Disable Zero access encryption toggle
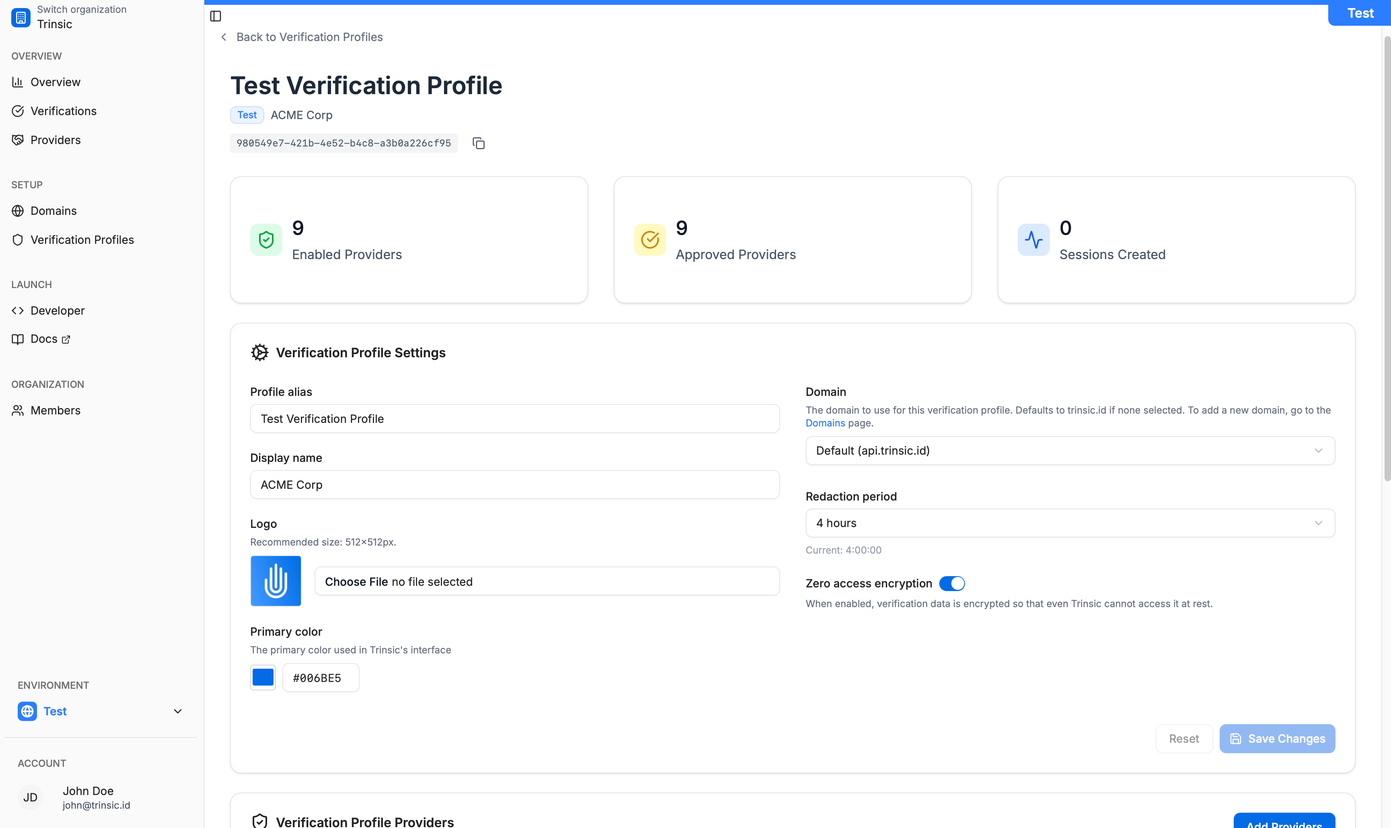The image size is (1391, 828). click(951, 584)
